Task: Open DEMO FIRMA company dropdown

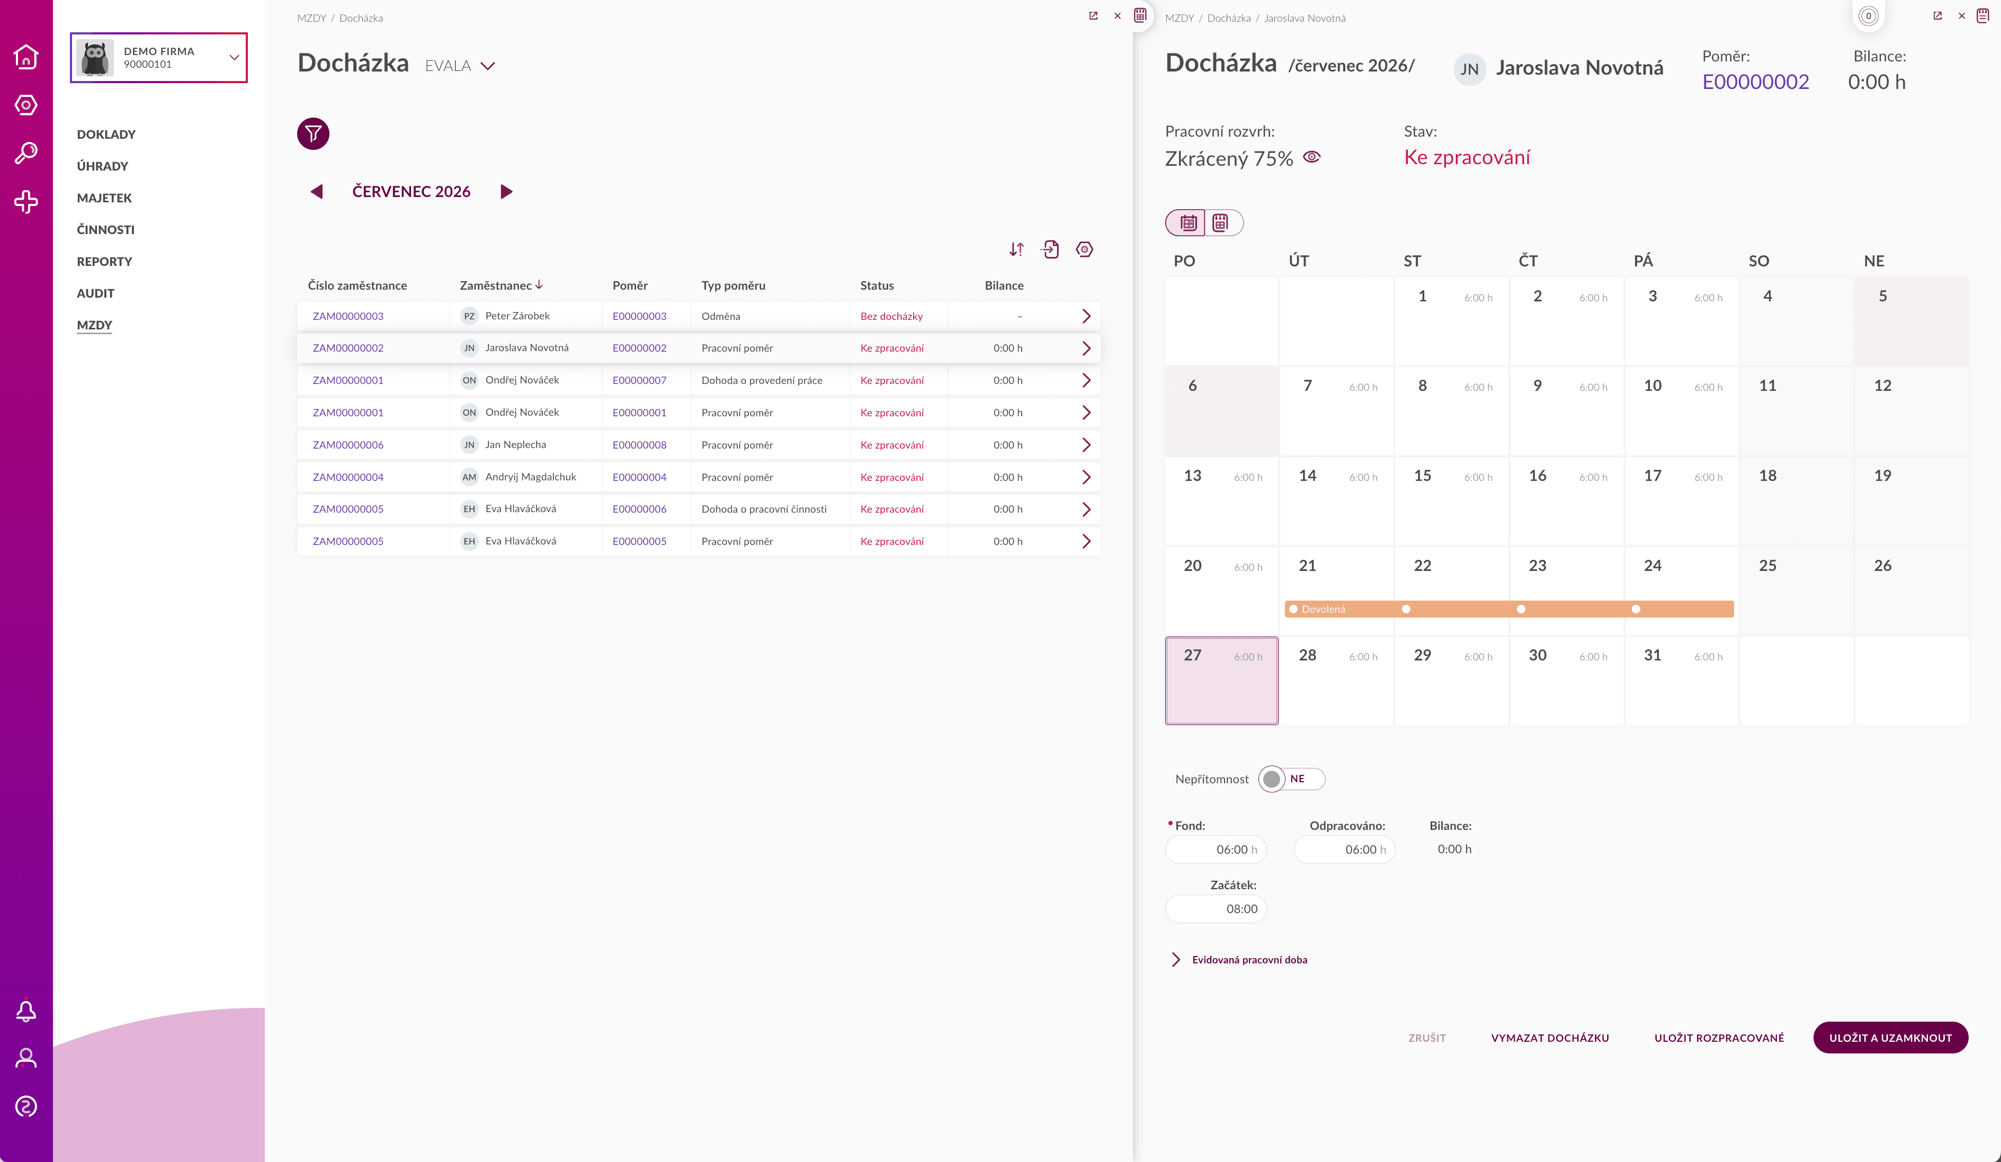Action: [x=159, y=57]
